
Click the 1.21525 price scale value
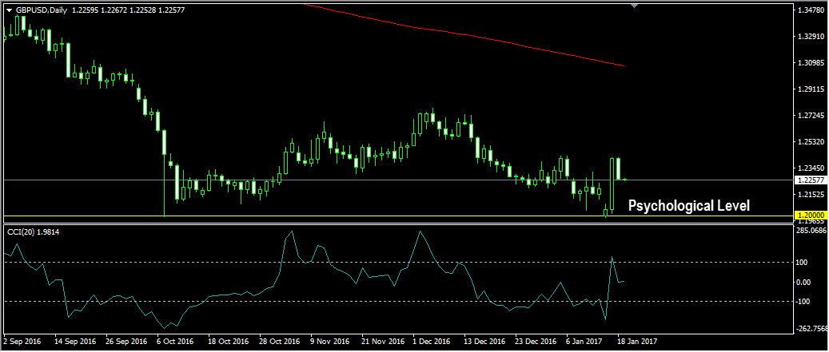(811, 194)
